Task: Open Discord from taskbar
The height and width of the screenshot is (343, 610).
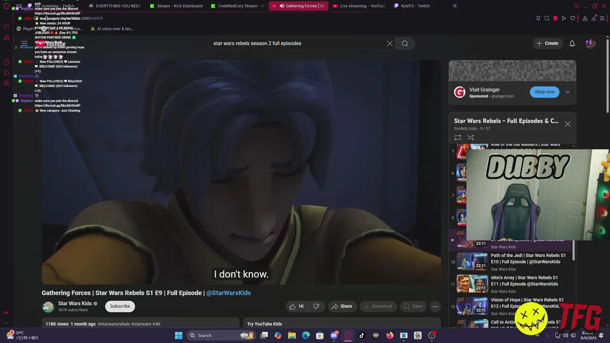Action: click(x=334, y=335)
